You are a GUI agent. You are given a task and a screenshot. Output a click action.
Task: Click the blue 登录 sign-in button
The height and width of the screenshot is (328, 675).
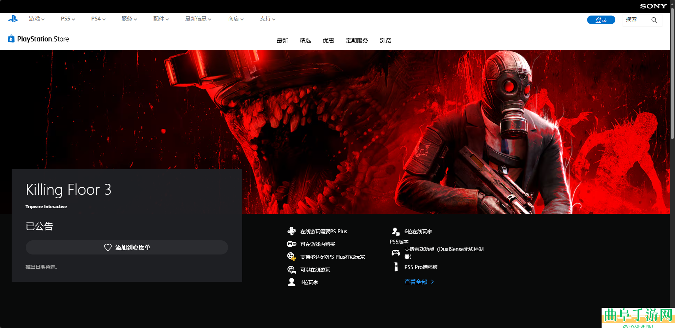601,20
